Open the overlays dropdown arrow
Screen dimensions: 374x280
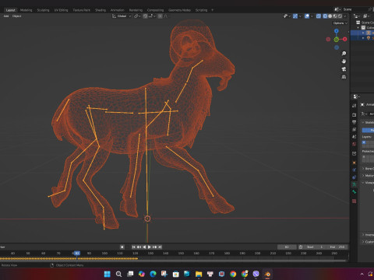pyautogui.click(x=312, y=16)
